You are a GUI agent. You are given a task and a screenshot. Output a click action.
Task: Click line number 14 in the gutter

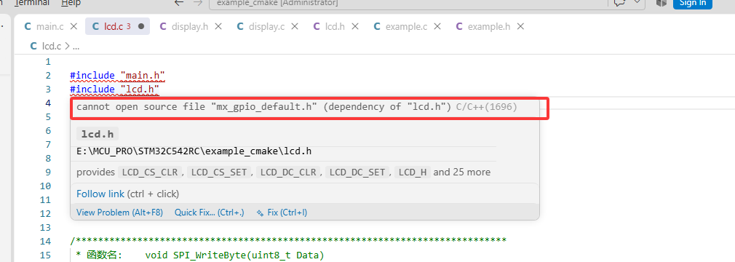click(x=45, y=242)
